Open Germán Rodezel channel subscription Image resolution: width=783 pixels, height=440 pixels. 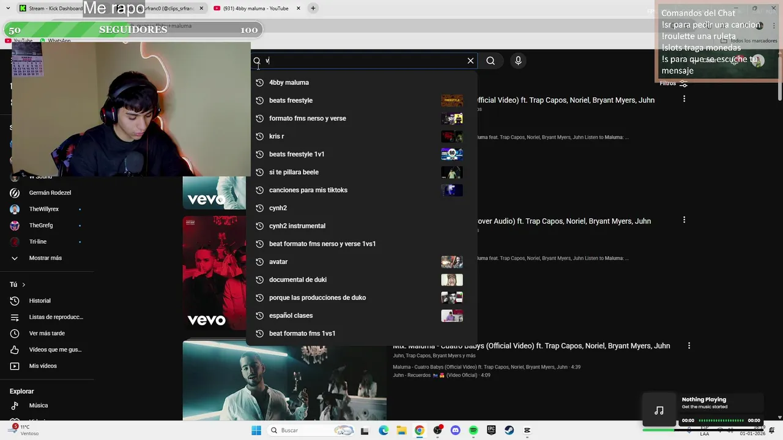tap(46, 193)
